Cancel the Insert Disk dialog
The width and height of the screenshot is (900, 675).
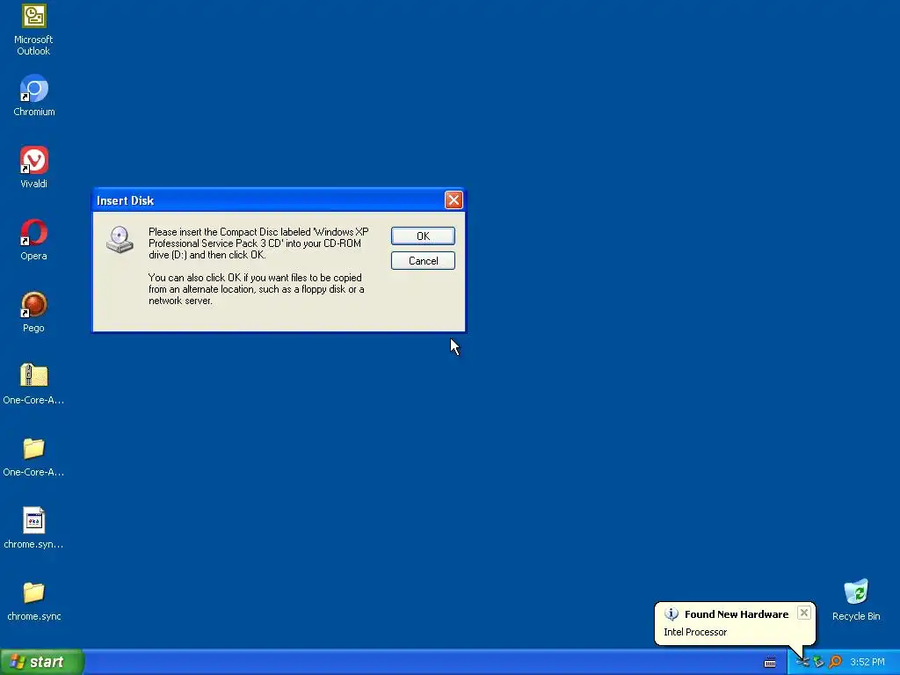point(423,260)
